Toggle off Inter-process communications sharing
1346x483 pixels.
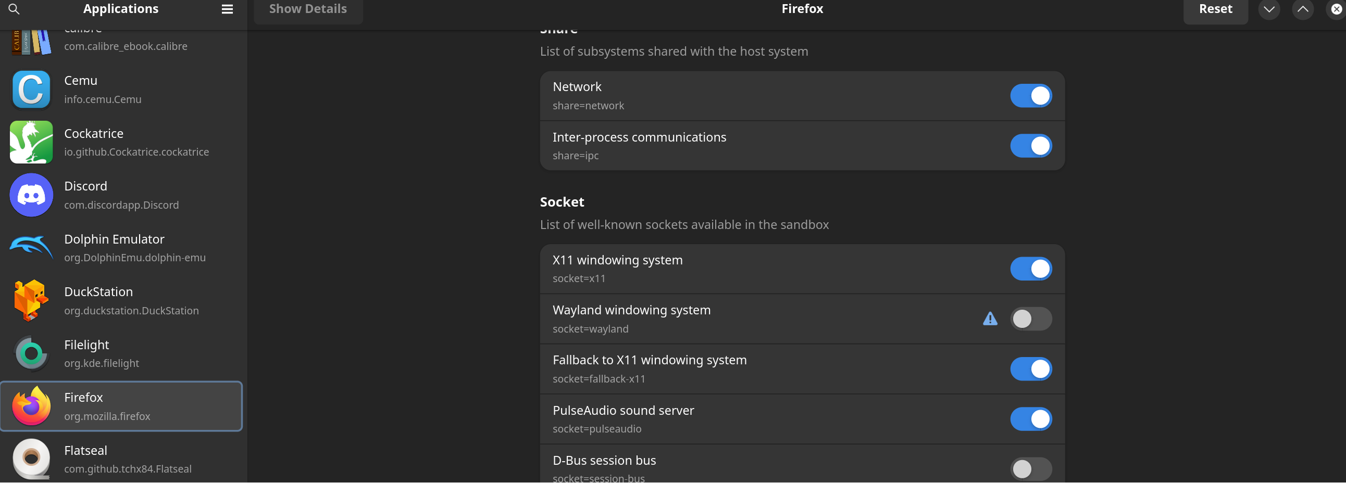coord(1030,146)
